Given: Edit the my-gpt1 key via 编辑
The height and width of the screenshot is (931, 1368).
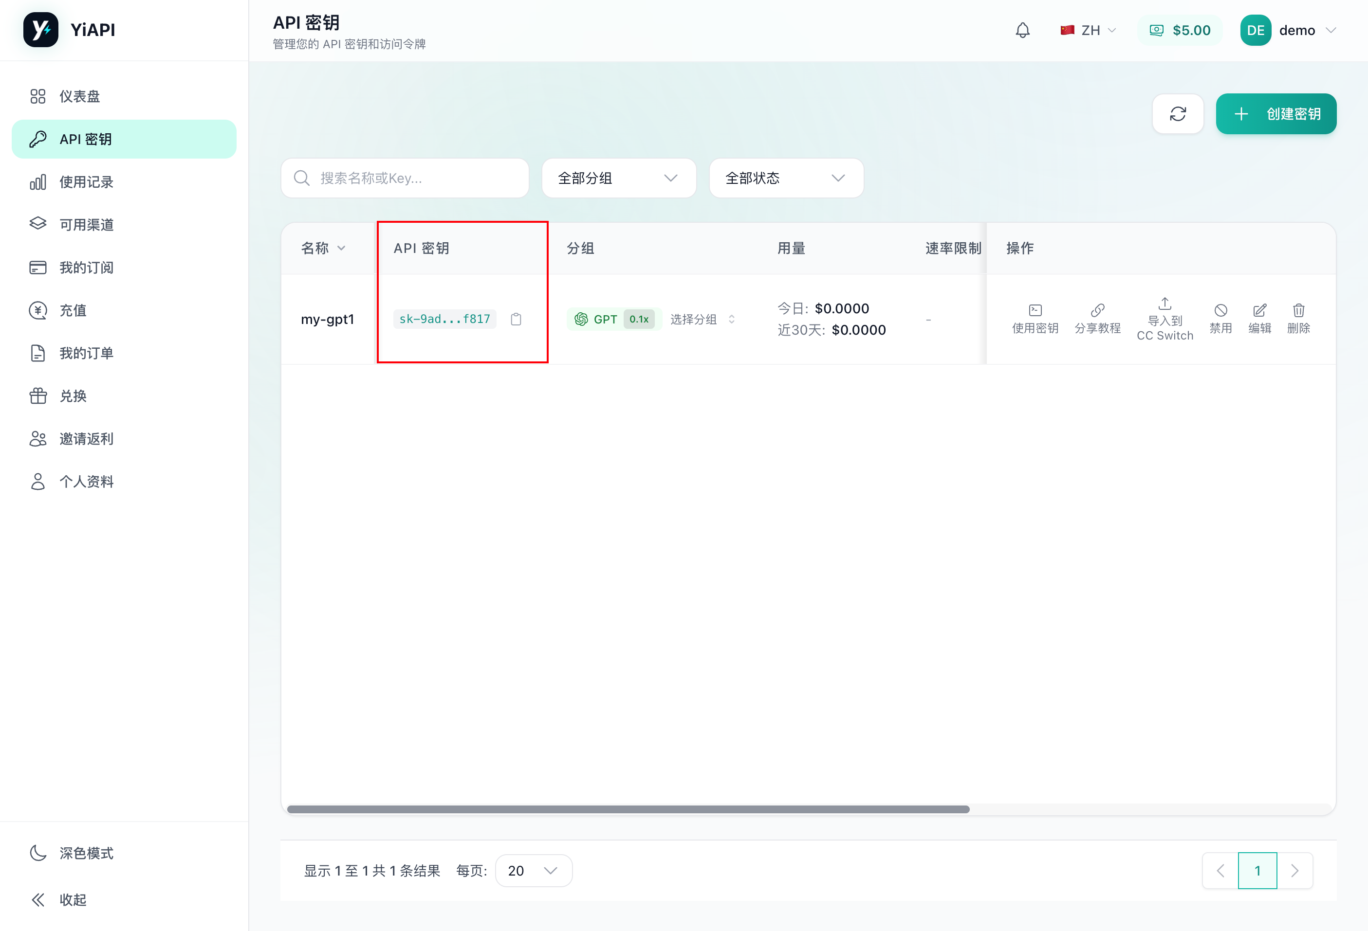Looking at the screenshot, I should tap(1259, 319).
